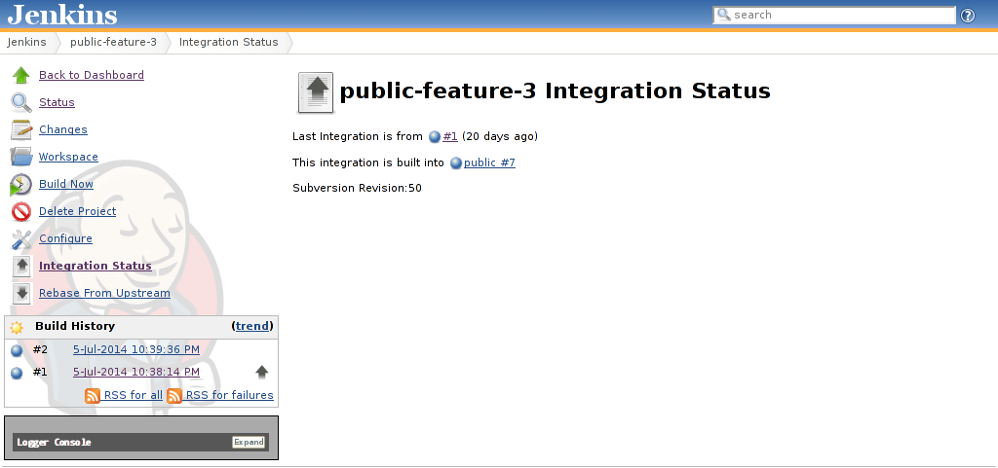Focus the search input field
Image resolution: width=998 pixels, height=468 pixels.
pyautogui.click(x=834, y=16)
